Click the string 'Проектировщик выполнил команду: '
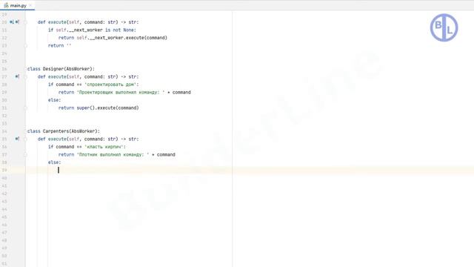Image resolution: width=474 pixels, height=267 pixels. pyautogui.click(x=121, y=92)
